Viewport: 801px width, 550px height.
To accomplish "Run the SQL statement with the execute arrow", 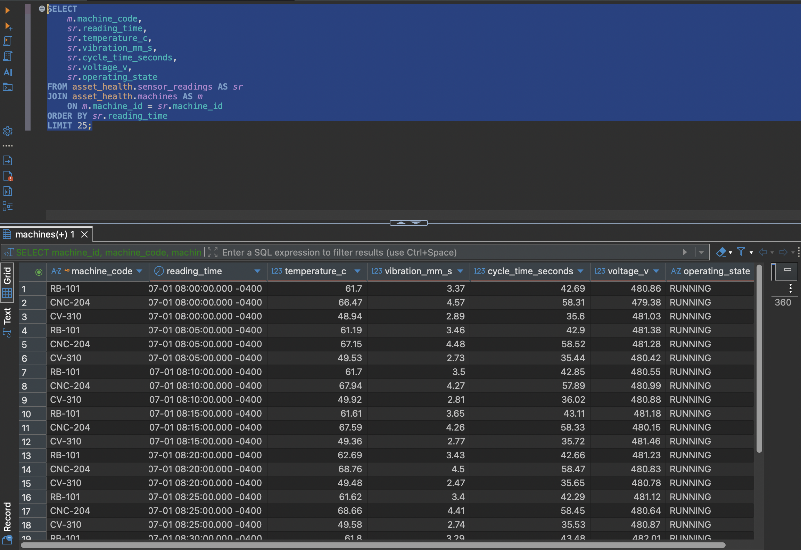I will 7,10.
